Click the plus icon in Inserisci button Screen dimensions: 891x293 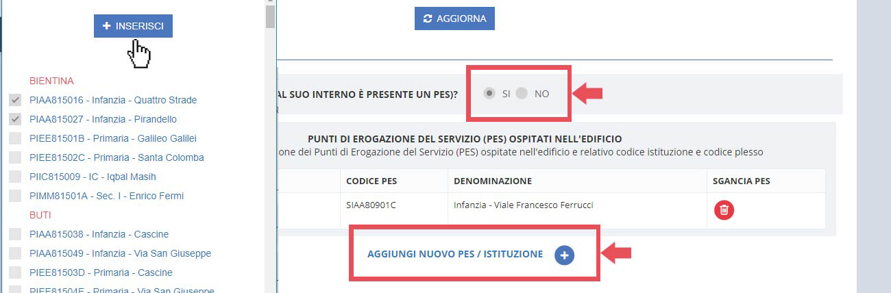tap(107, 26)
